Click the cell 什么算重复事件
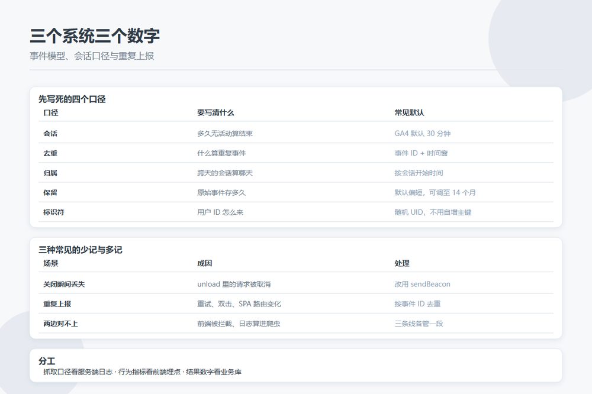This screenshot has width=592, height=394. (221, 153)
